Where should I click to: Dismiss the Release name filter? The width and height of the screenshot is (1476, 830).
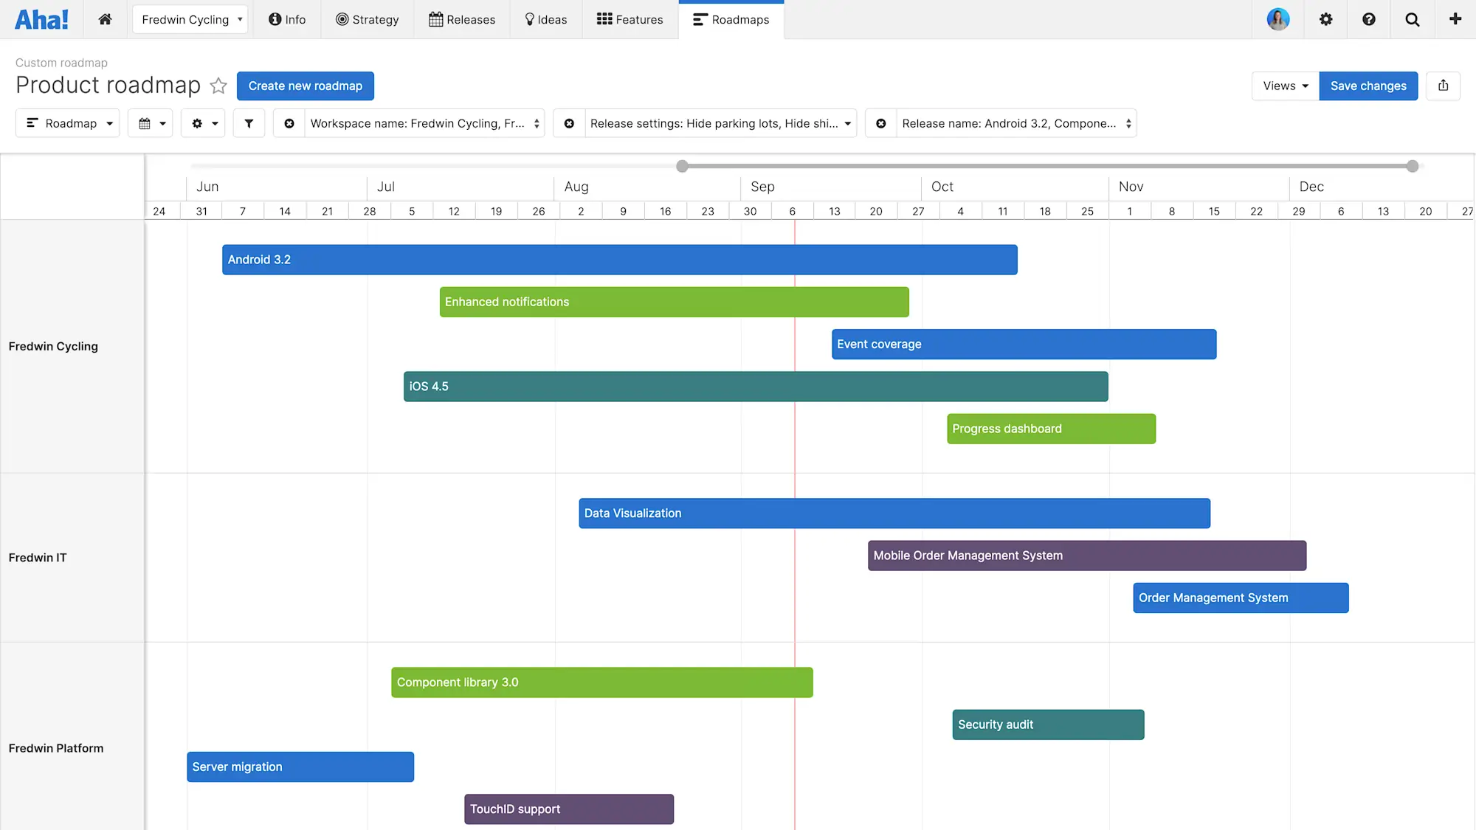point(880,123)
